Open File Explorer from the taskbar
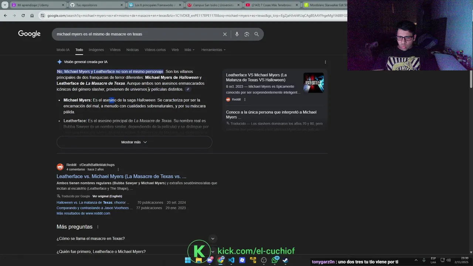The width and height of the screenshot is (473, 266). click(x=199, y=260)
